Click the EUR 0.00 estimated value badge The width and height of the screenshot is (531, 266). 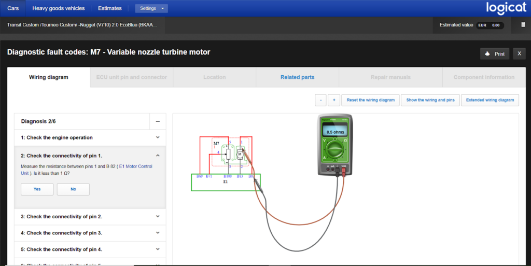click(x=490, y=25)
